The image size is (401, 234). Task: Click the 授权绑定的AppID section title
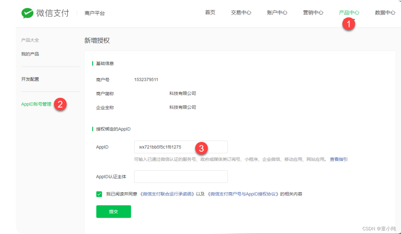pyautogui.click(x=113, y=129)
